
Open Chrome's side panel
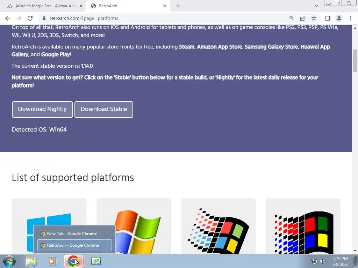[328, 18]
